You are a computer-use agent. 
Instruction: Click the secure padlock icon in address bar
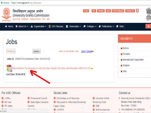point(2,3)
